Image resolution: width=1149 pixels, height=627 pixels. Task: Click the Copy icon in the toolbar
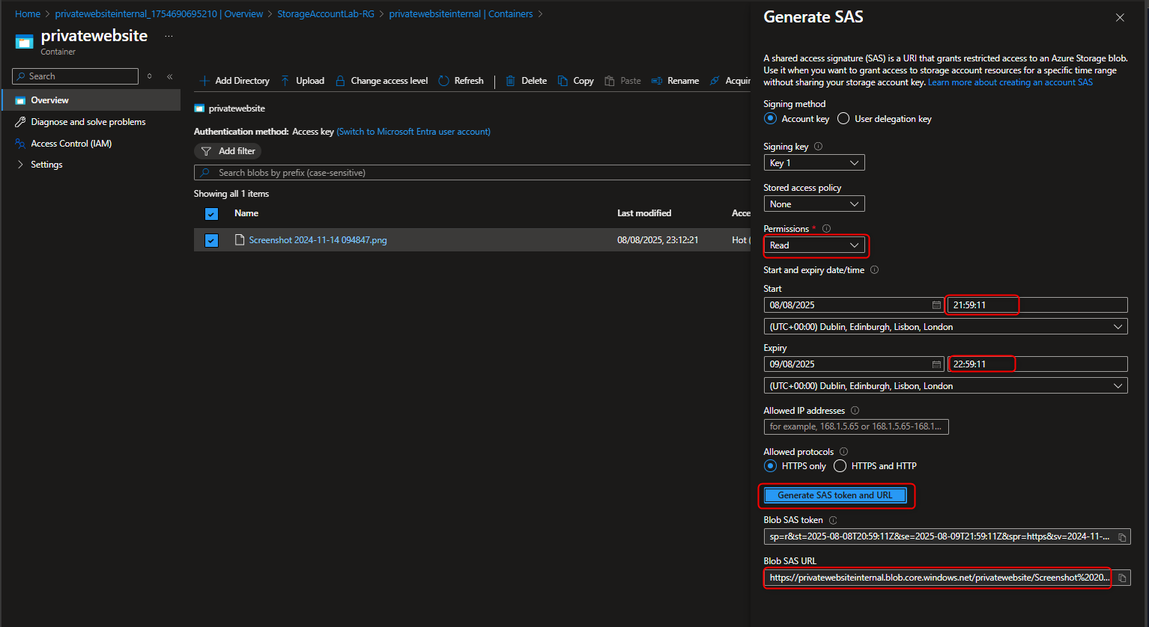point(561,80)
